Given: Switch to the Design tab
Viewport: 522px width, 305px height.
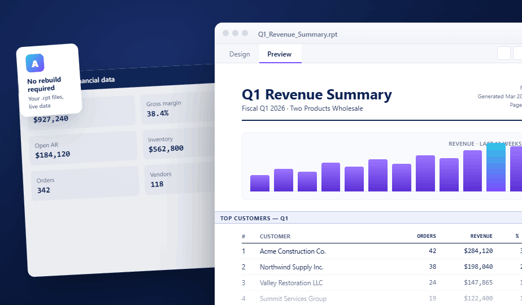Looking at the screenshot, I should [x=239, y=54].
